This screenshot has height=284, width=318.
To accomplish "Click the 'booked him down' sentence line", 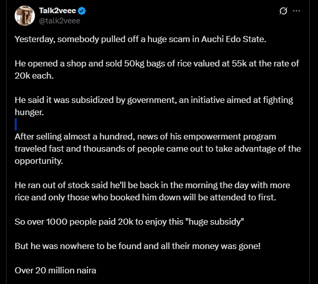I will 145,197.
